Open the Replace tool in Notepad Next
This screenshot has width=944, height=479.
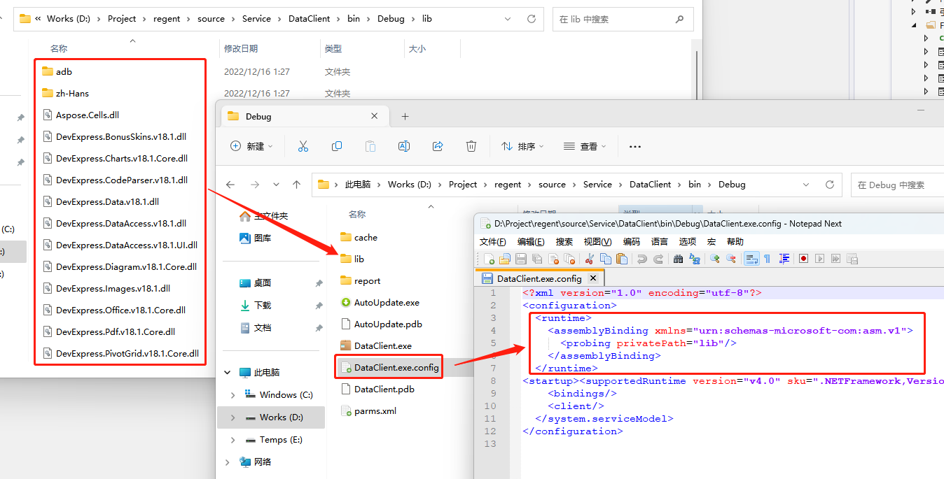coord(695,259)
